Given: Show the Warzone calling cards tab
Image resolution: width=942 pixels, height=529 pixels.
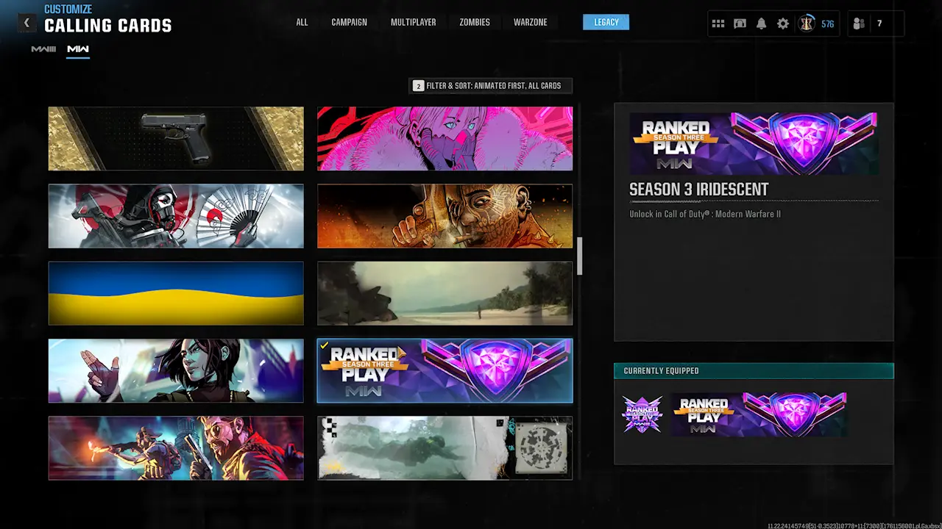Looking at the screenshot, I should click(x=530, y=22).
